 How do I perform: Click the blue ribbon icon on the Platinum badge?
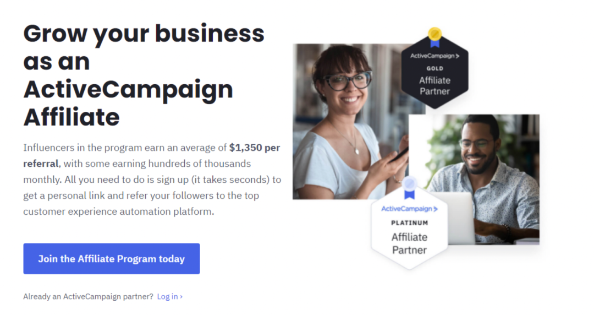click(409, 187)
